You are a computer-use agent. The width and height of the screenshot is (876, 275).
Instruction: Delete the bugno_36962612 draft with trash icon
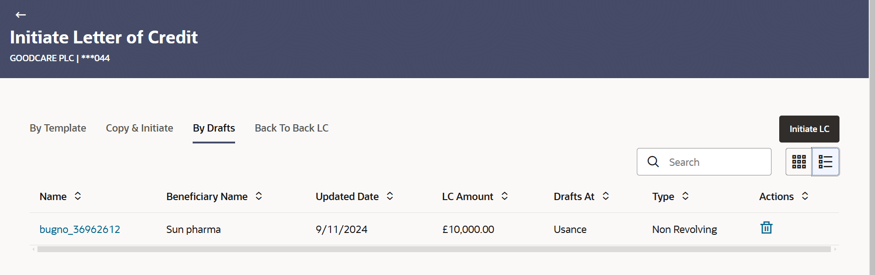766,227
